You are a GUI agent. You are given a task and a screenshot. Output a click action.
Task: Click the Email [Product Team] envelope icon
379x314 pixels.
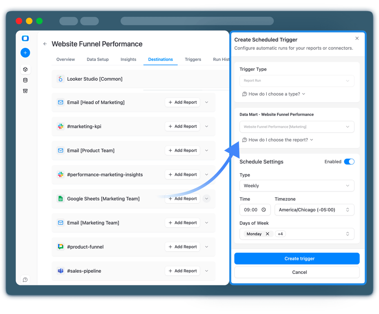point(61,150)
